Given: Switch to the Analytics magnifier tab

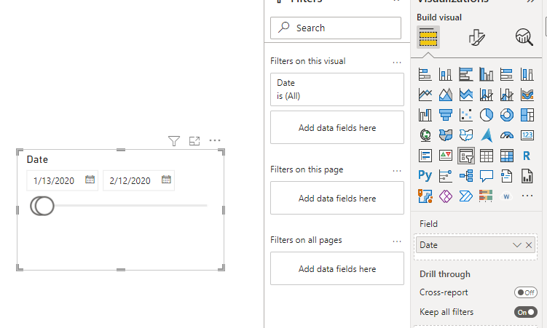Looking at the screenshot, I should (x=524, y=37).
